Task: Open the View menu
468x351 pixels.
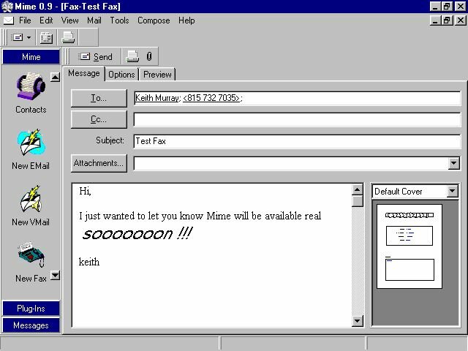Action: pyautogui.click(x=70, y=20)
